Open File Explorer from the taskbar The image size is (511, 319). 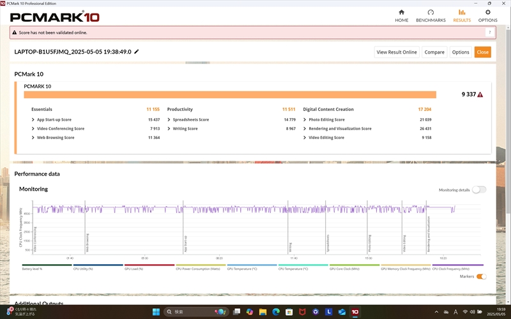tap(263, 312)
